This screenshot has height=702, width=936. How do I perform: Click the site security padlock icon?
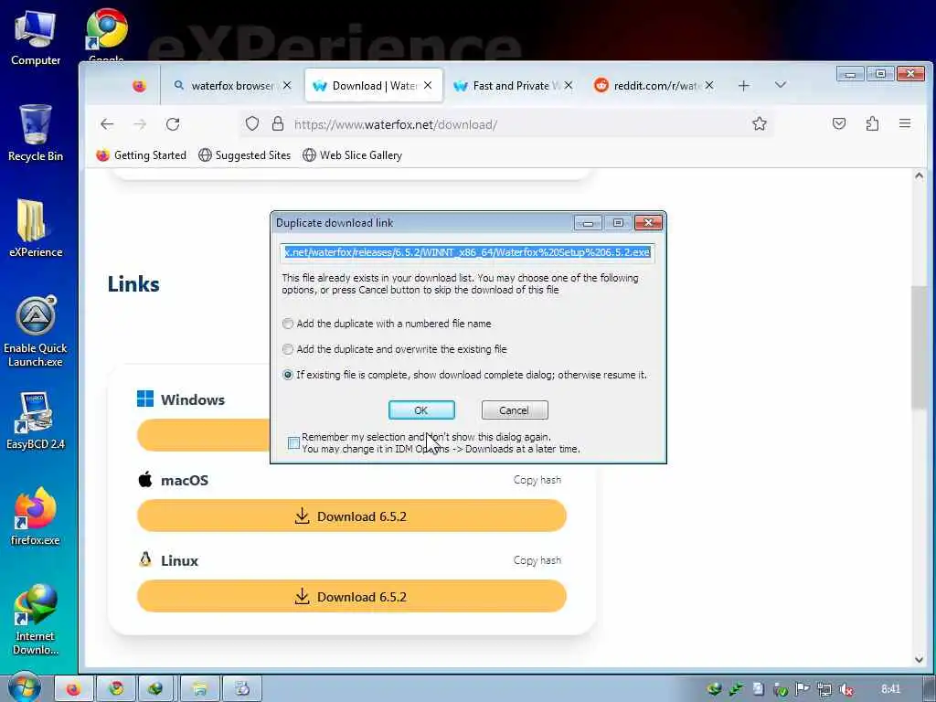click(x=278, y=123)
